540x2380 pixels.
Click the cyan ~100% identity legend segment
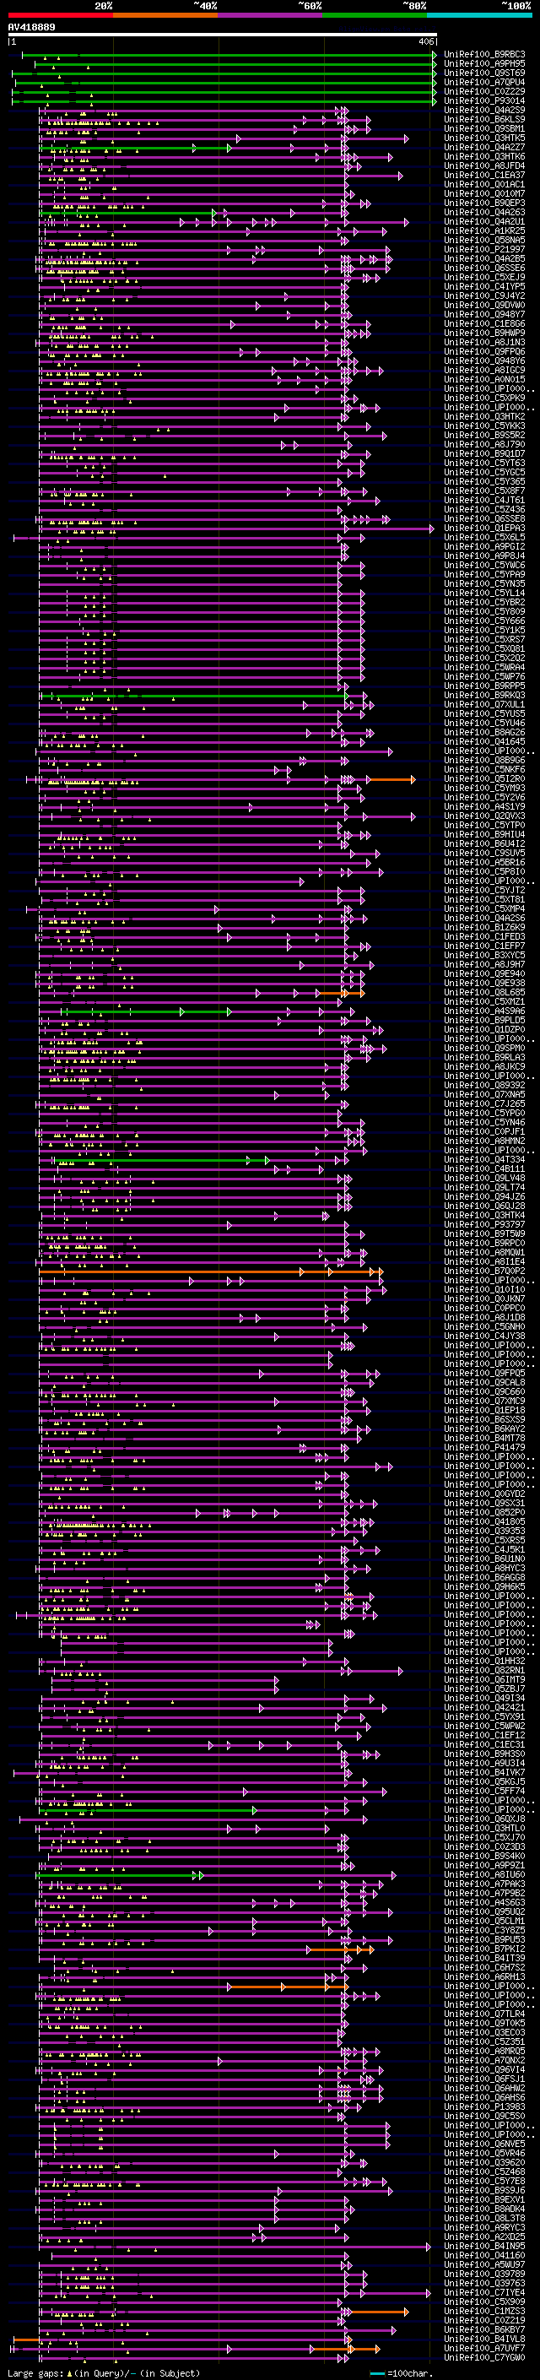480,15
